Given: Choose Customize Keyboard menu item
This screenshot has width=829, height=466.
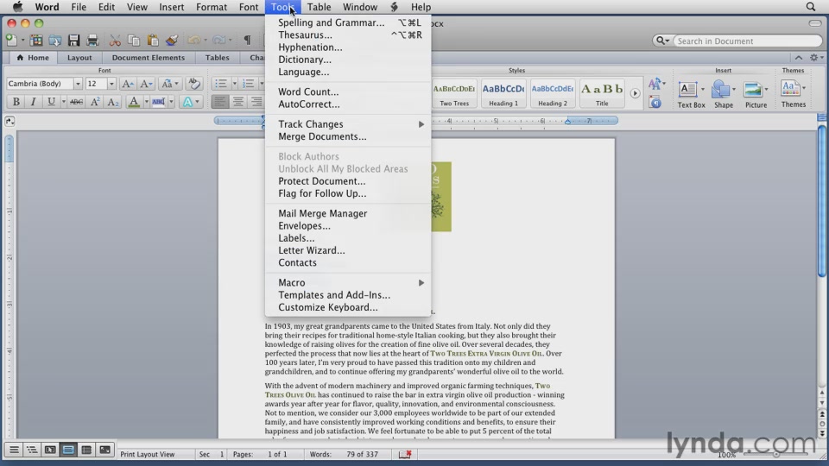Looking at the screenshot, I should click(x=348, y=307).
